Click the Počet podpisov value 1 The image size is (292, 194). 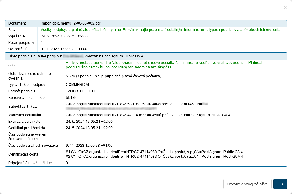pyautogui.click(x=42, y=43)
